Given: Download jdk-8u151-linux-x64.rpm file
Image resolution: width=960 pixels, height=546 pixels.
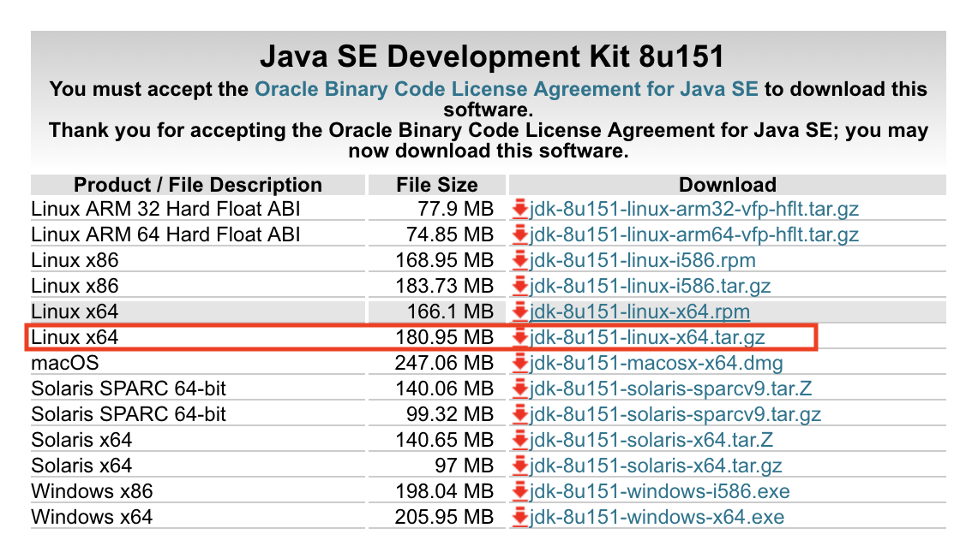Looking at the screenshot, I should (x=639, y=312).
